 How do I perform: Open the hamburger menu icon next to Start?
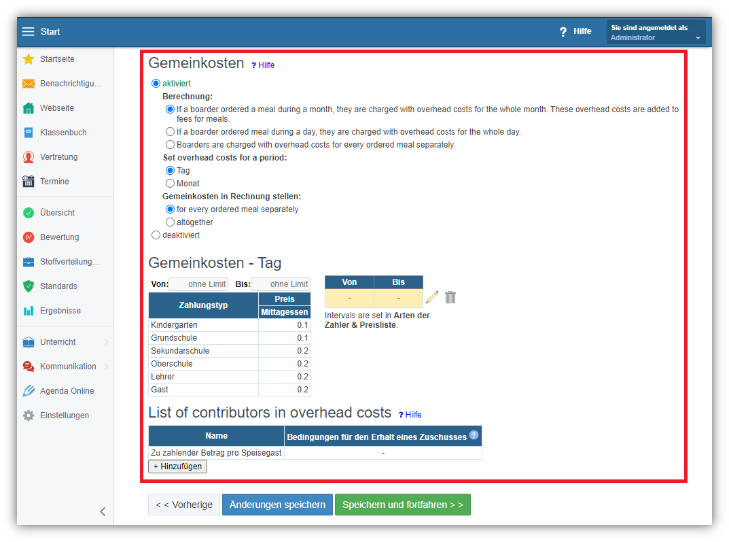click(28, 32)
